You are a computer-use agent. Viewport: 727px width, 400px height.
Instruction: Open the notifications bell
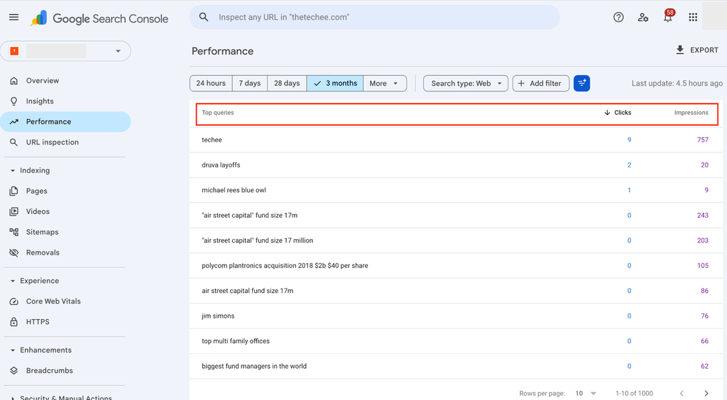pos(668,17)
